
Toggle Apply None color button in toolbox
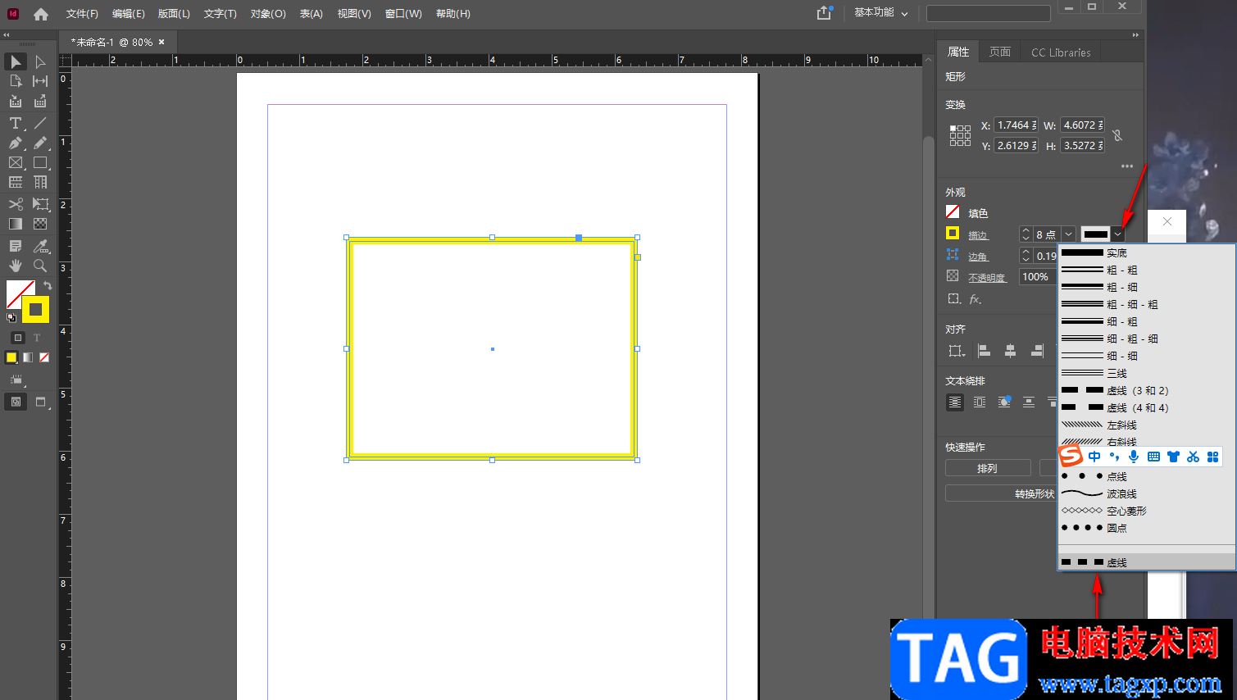pyautogui.click(x=44, y=357)
